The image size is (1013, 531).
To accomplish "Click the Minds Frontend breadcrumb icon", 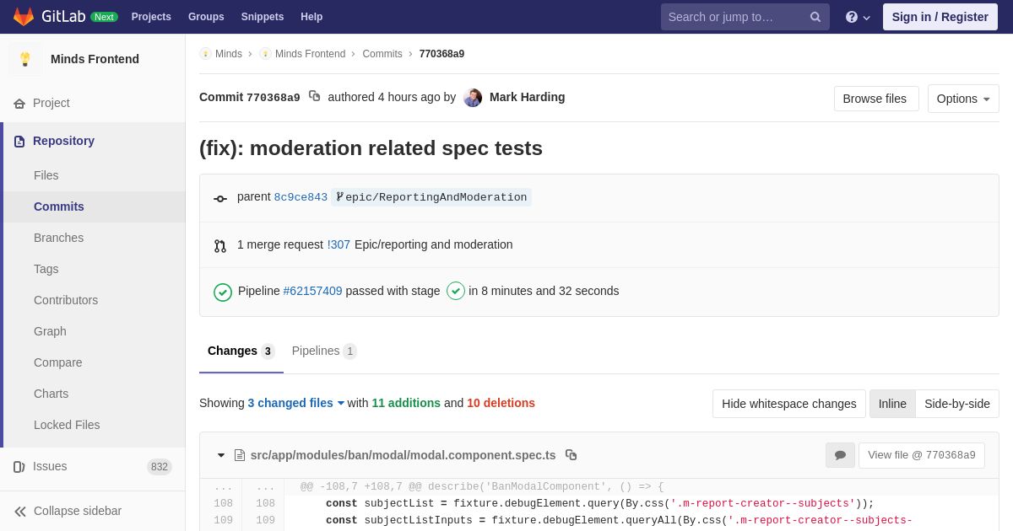I will click(265, 54).
